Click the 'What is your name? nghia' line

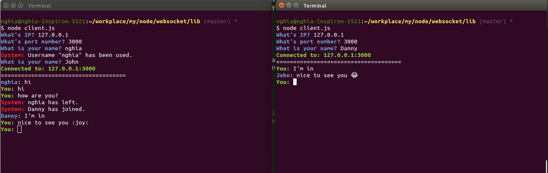tap(41, 48)
